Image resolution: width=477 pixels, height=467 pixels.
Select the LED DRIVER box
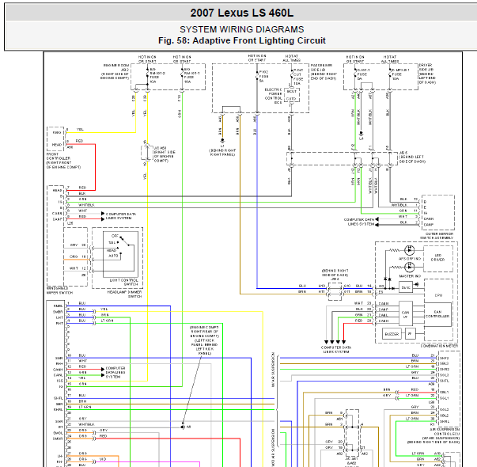click(x=438, y=258)
